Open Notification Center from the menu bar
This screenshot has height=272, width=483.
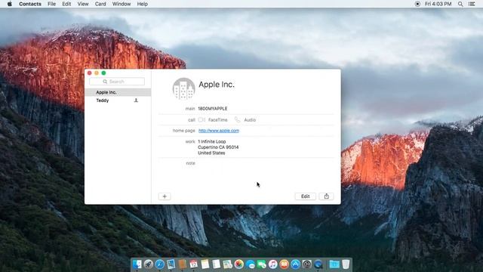472,4
